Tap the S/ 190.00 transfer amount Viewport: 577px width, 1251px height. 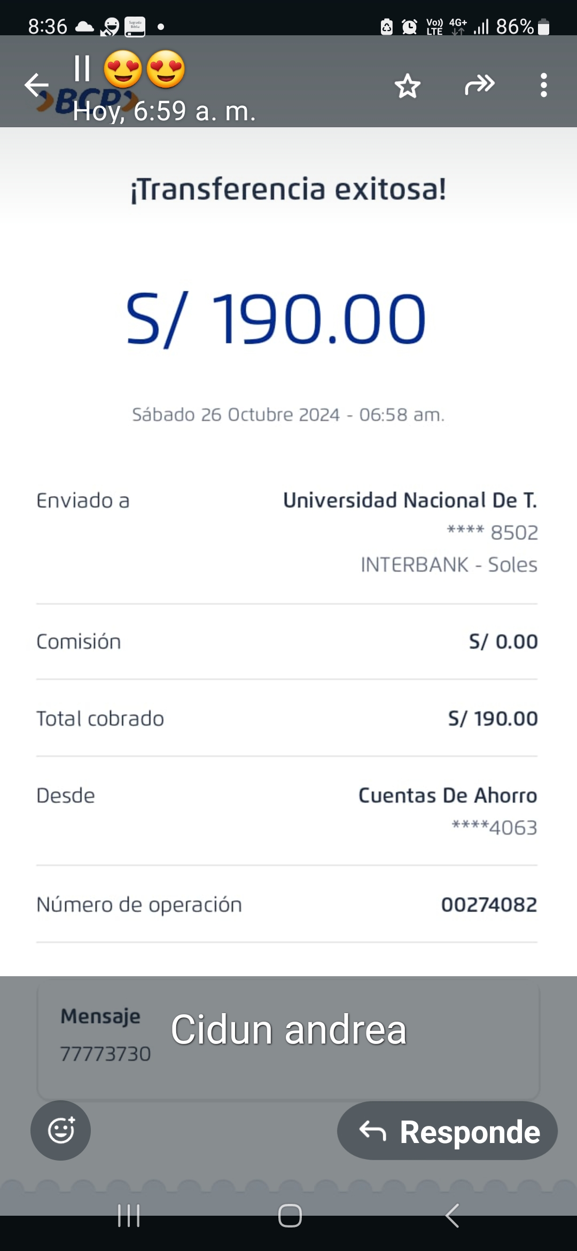[276, 319]
